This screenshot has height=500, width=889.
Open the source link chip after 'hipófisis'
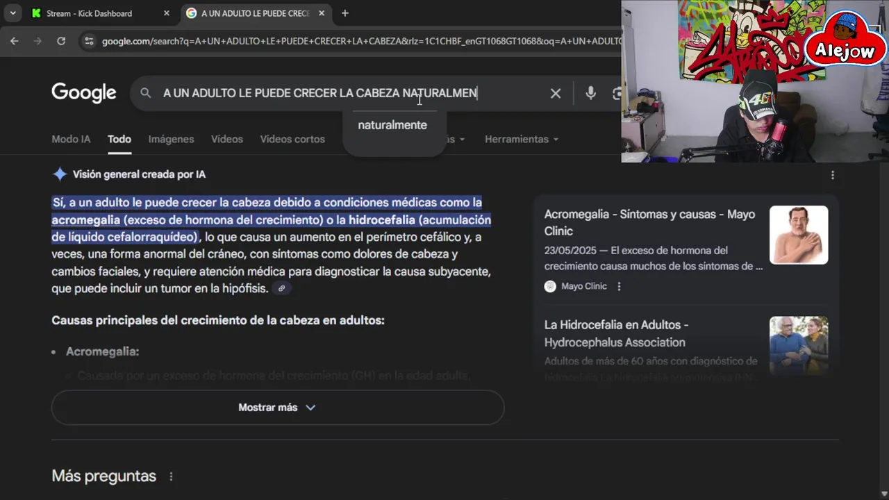(x=281, y=288)
